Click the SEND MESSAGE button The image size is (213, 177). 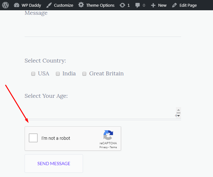54,164
